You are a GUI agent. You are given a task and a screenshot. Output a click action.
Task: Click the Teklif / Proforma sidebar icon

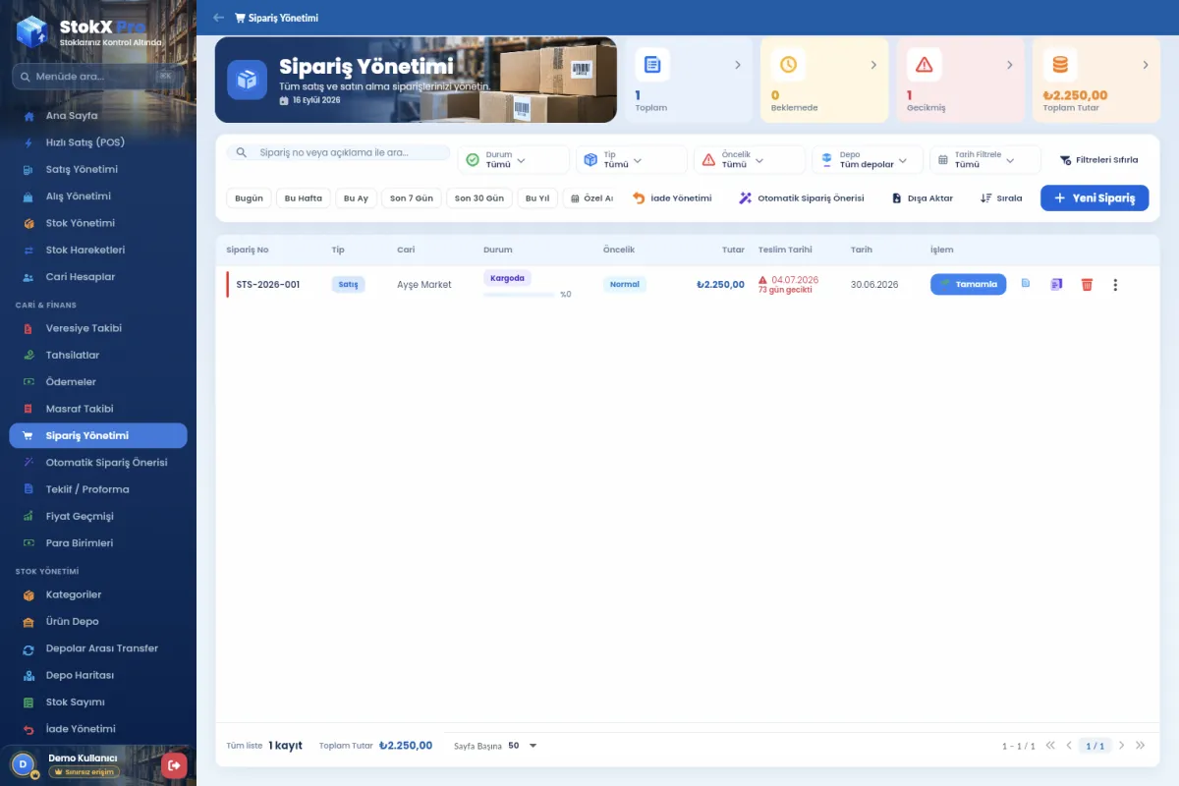click(28, 489)
